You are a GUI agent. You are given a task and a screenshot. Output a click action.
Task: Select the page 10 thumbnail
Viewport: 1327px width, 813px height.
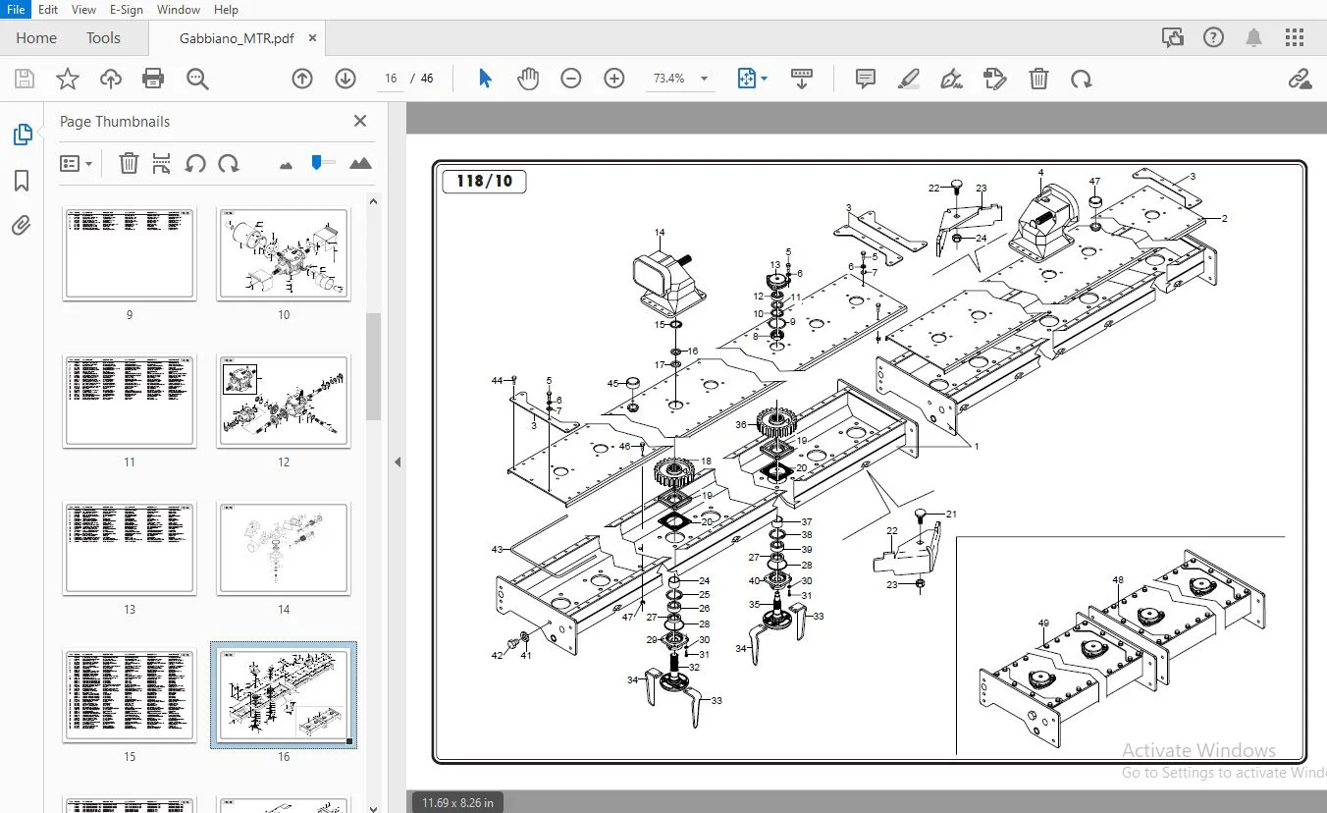pos(284,253)
